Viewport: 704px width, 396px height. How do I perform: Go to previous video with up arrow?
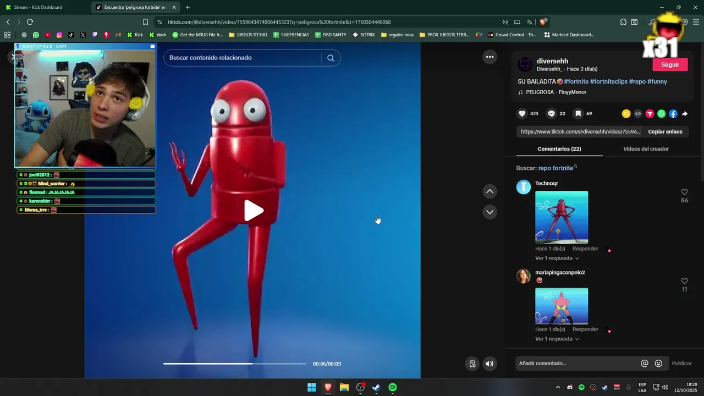pos(490,191)
